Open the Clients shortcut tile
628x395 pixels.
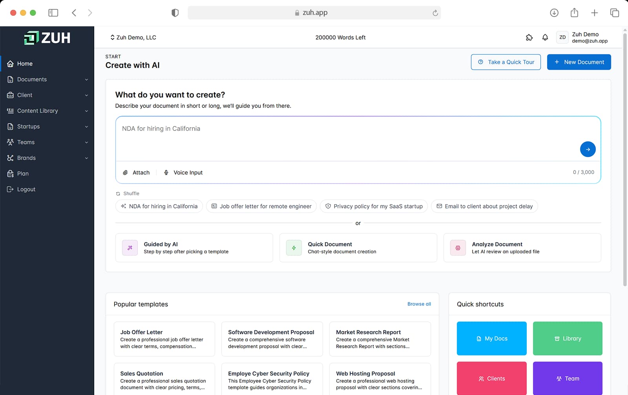click(x=491, y=379)
